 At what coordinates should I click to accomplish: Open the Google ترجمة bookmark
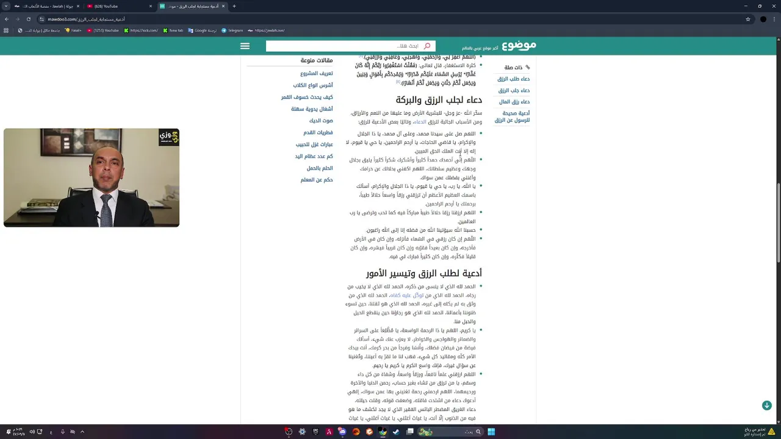pos(203,30)
